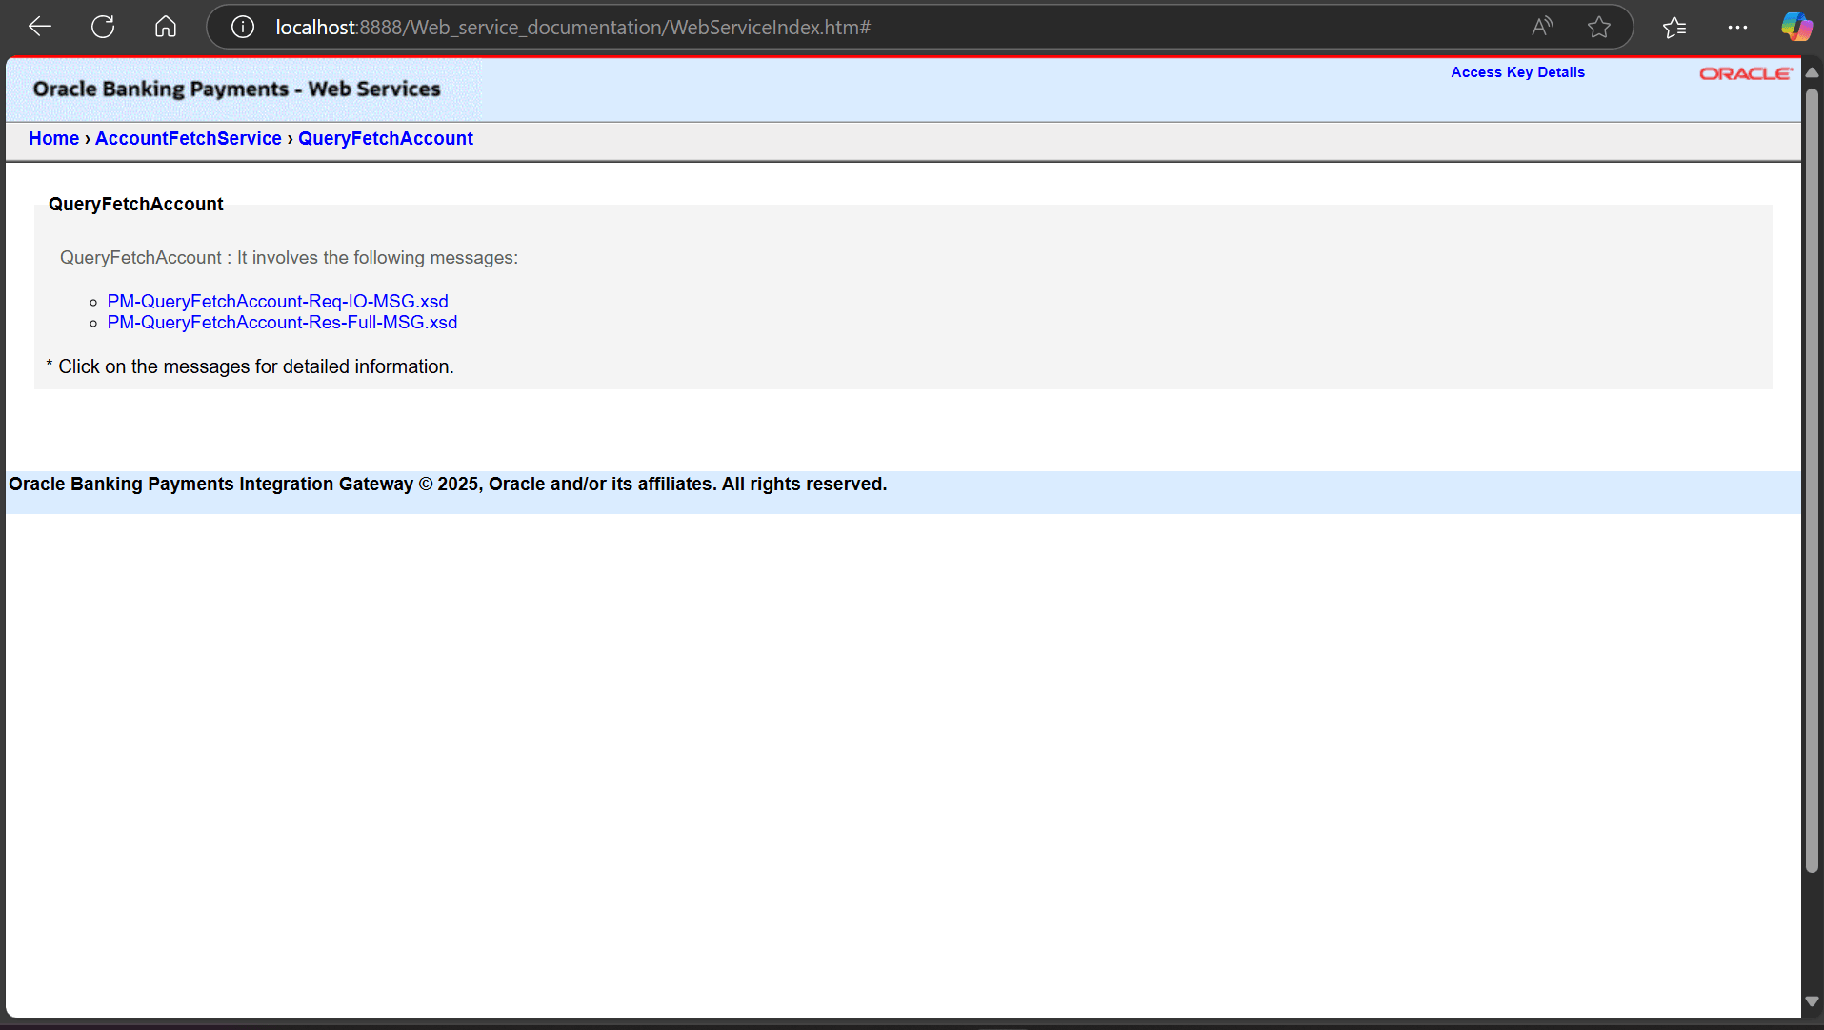Click the Oracle logo
Viewport: 1824px width, 1030px height.
point(1746,73)
